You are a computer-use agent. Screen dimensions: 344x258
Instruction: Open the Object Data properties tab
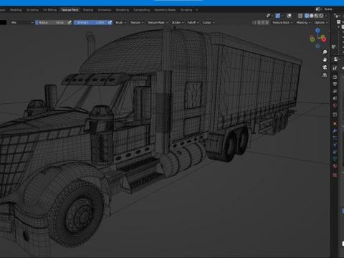tap(335, 159)
